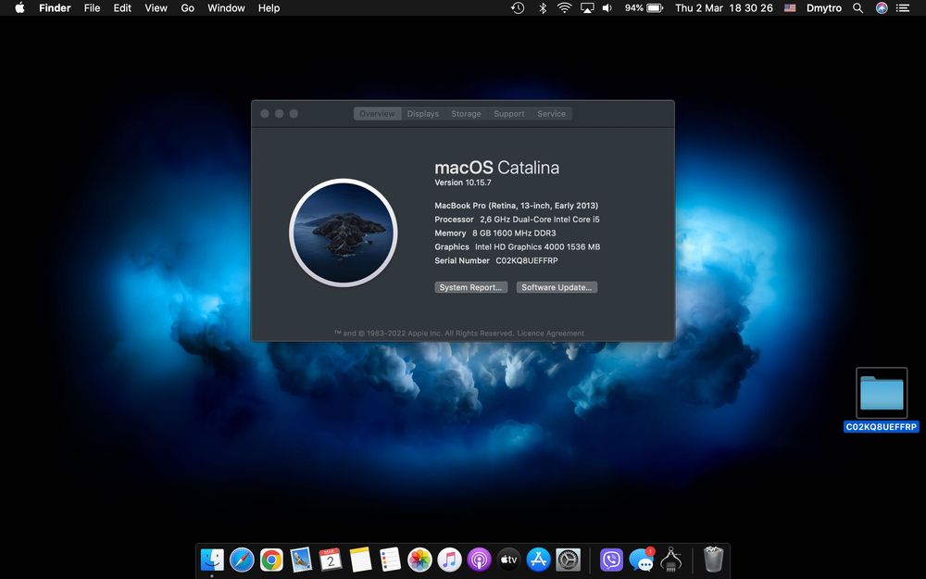Screen dimensions: 926x579
Task: Open System Information caliper icon in Dock
Action: coord(670,559)
